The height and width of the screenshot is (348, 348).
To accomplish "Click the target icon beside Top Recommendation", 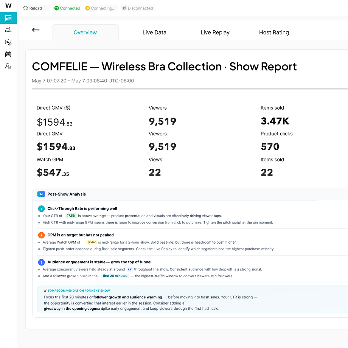I will click(x=45, y=291).
